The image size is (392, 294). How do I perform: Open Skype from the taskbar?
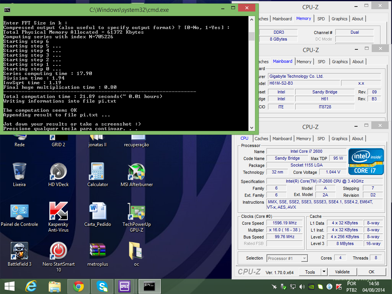102,286
